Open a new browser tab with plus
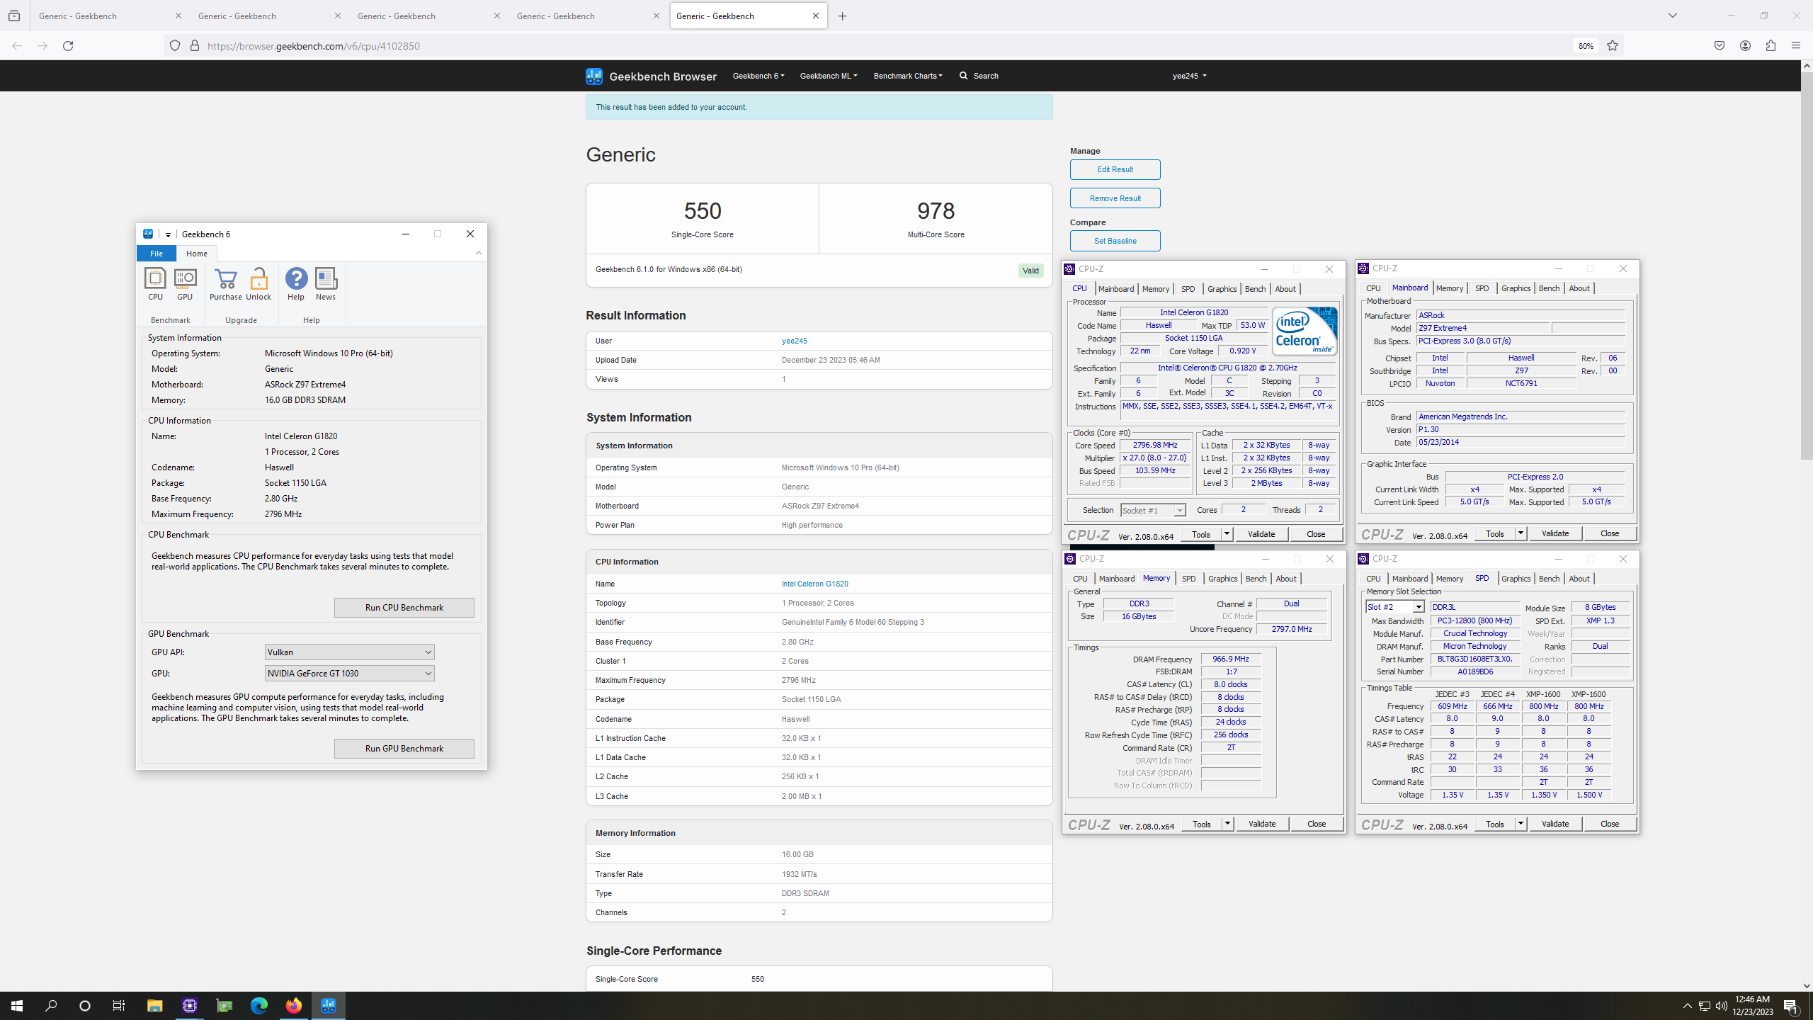Screen dimensions: 1813x1020 (842, 16)
